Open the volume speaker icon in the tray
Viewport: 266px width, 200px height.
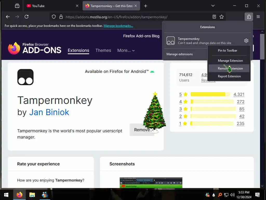click(232, 195)
